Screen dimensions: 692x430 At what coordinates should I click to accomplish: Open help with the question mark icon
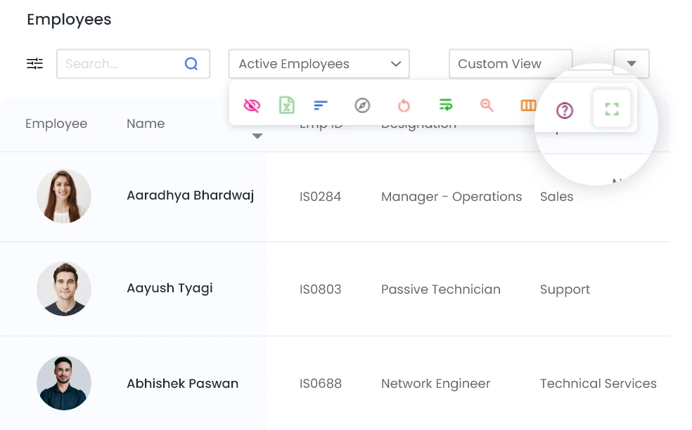tap(565, 110)
